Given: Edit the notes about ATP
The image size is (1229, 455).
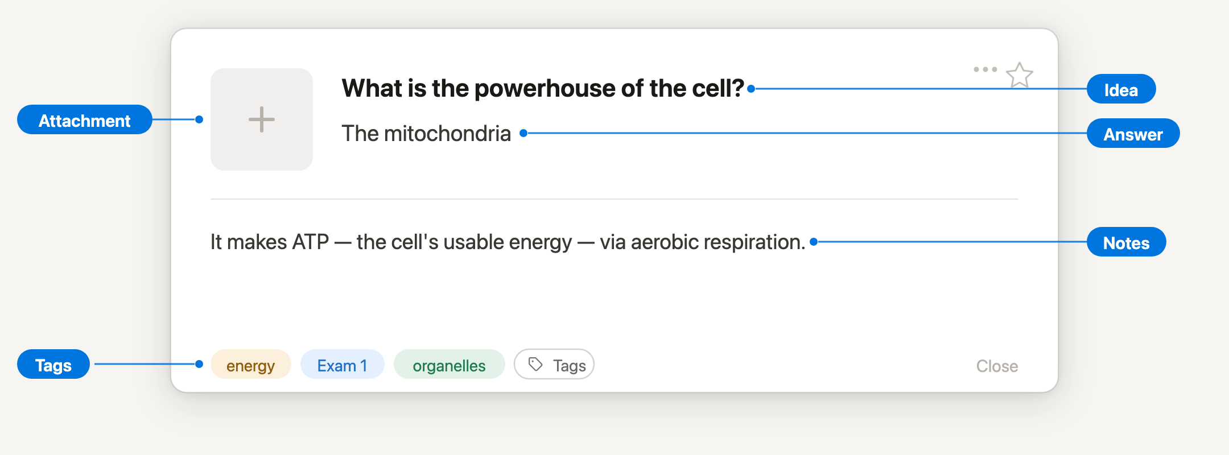Looking at the screenshot, I should click(x=508, y=242).
